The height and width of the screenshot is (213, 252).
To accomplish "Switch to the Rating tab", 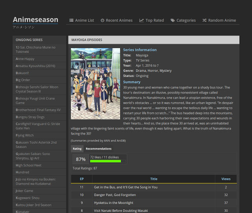I will coord(77,149).
